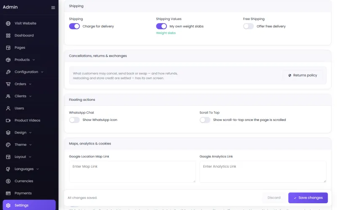Click resize handle of Map Link textarea
337x210 pixels.
(x=194, y=181)
